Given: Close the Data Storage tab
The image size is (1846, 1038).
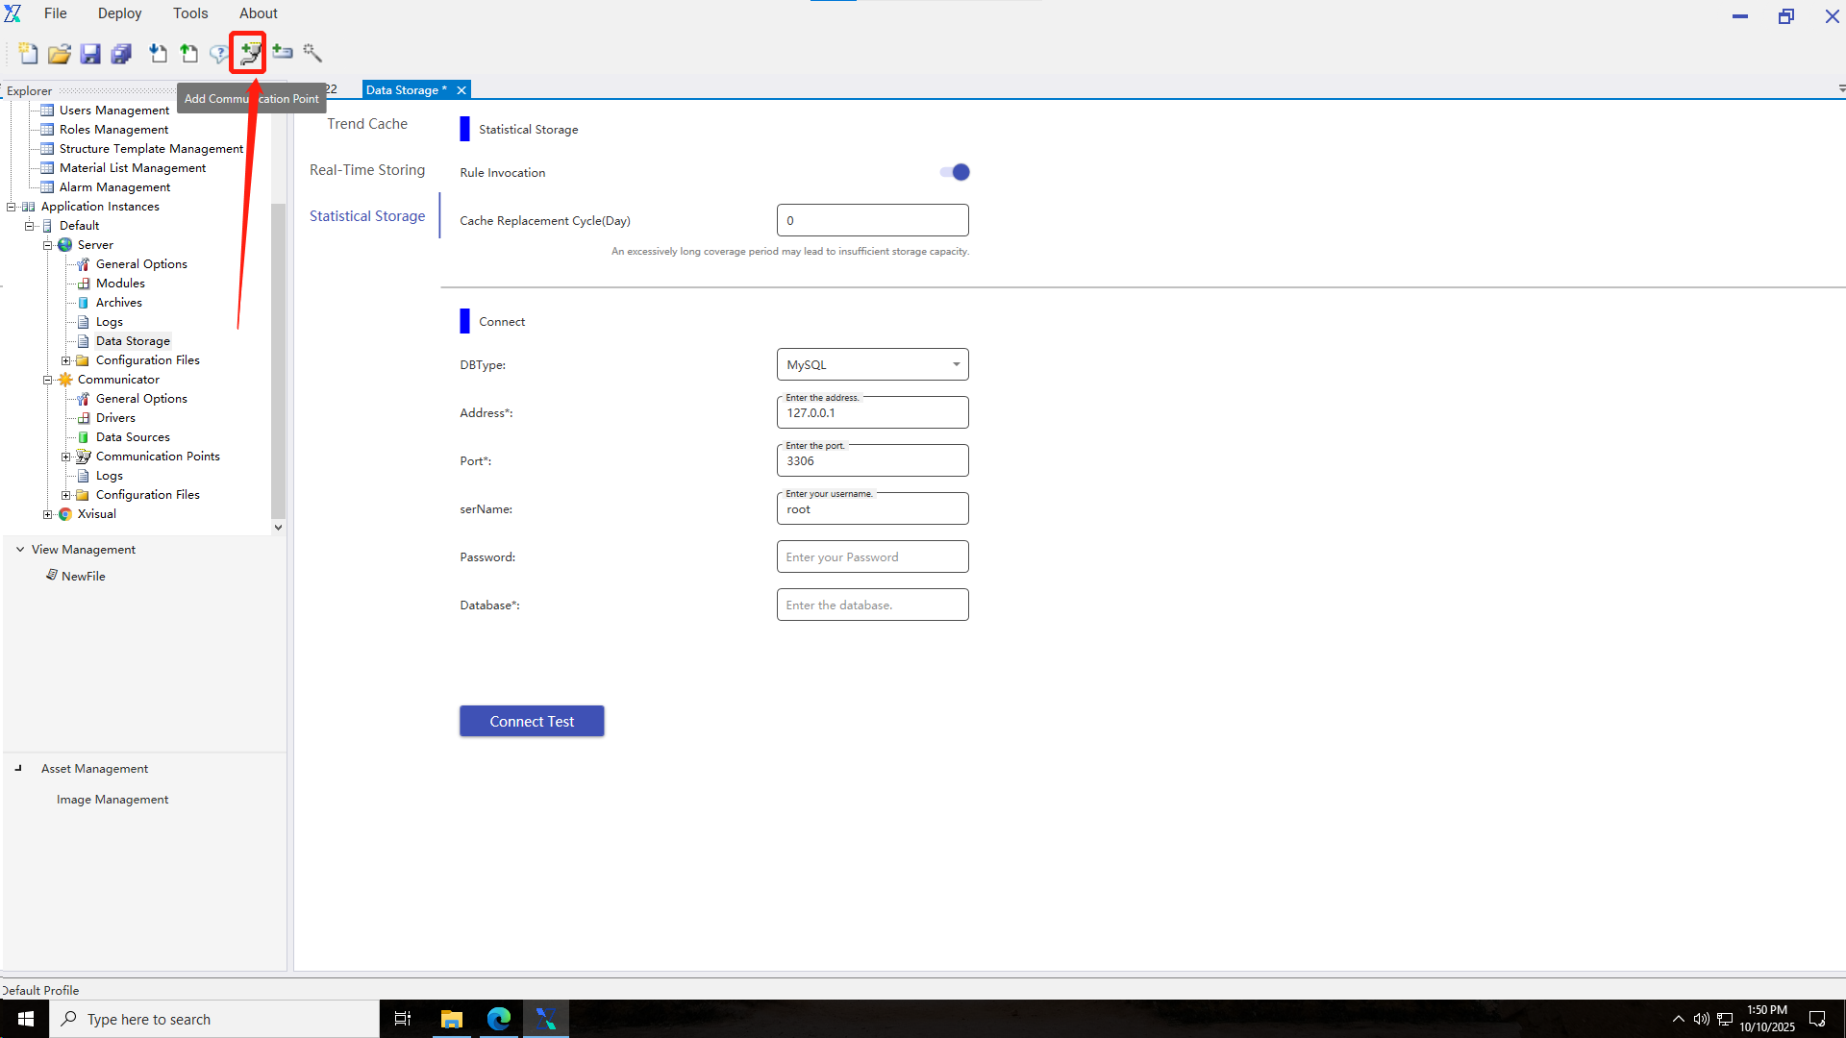Looking at the screenshot, I should (461, 90).
